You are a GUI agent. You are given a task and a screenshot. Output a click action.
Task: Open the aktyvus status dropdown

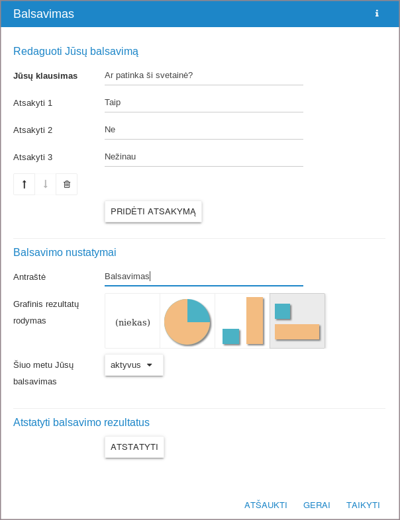coord(134,365)
